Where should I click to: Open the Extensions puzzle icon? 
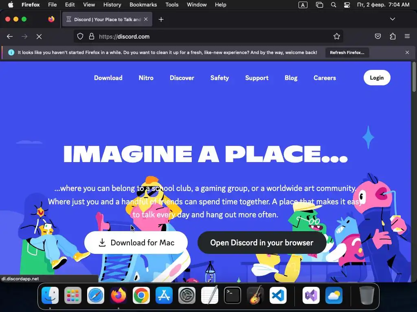(393, 36)
